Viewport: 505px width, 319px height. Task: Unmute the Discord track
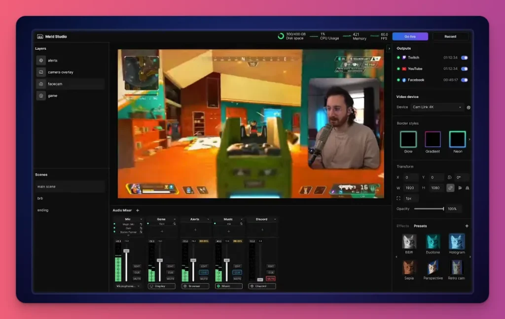[271, 279]
